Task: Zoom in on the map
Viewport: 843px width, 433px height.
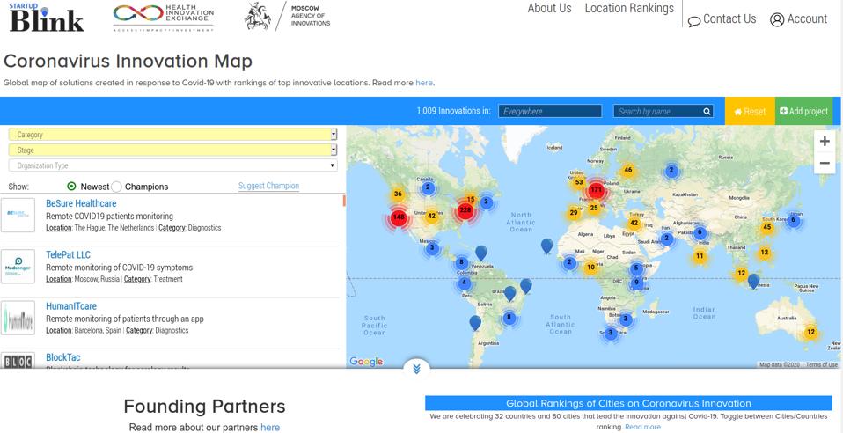Action: click(824, 142)
